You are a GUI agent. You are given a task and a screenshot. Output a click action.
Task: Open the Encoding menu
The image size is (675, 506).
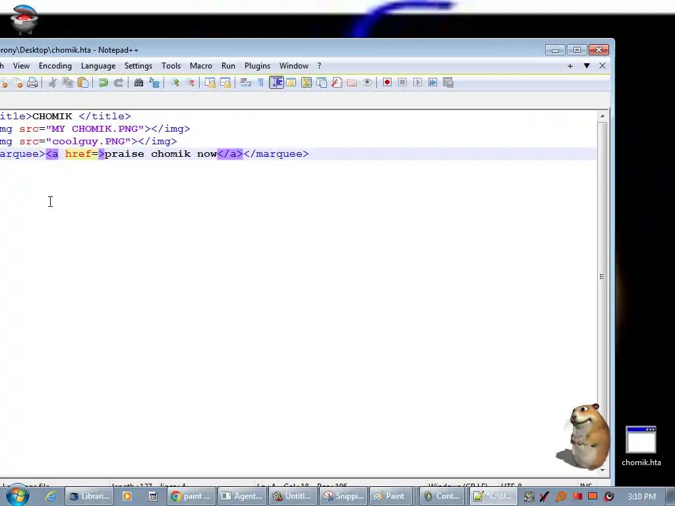tap(55, 66)
